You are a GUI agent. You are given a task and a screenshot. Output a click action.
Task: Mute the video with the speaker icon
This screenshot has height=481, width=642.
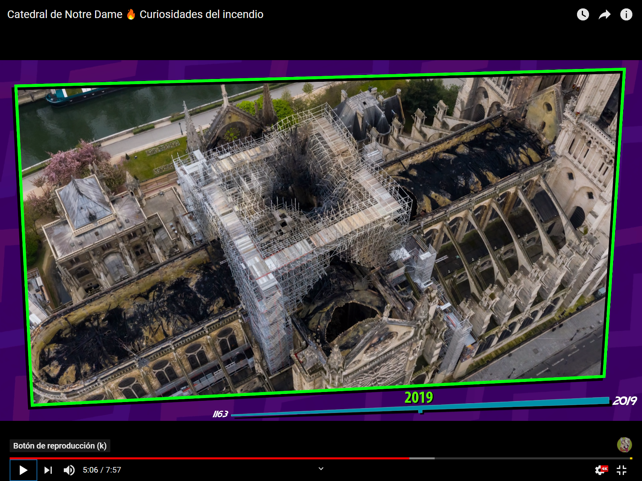point(69,470)
